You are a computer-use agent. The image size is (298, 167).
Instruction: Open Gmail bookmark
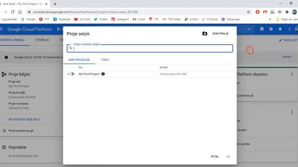point(139,19)
